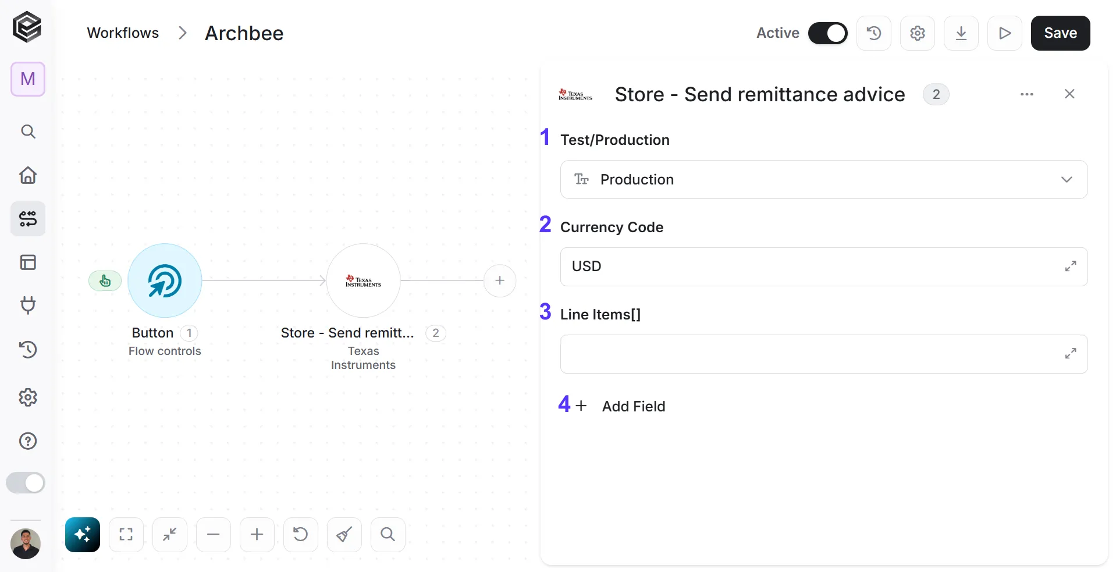The height and width of the screenshot is (572, 1116).
Task: Open the history icon in the sidebar
Action: [28, 349]
